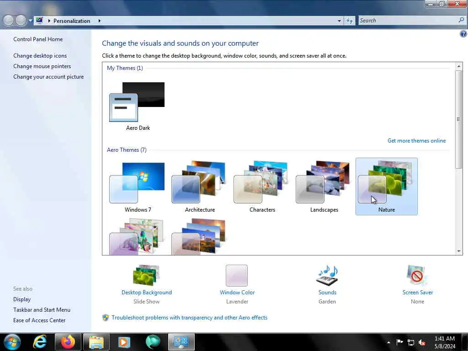Screen dimensions: 468x351
Task: Click the network tray icon
Action: coord(411,343)
